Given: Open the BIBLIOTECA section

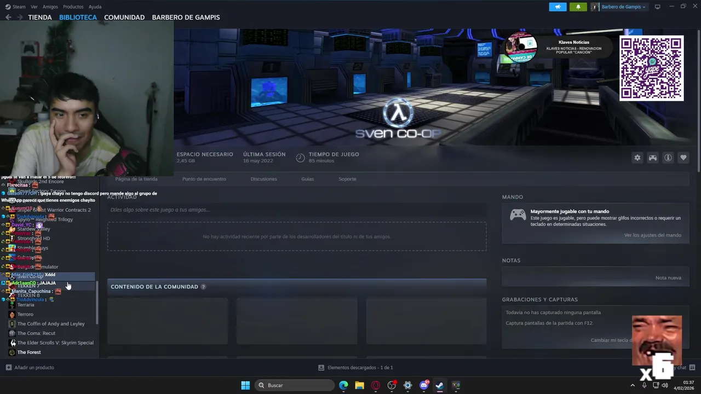Looking at the screenshot, I should click(x=78, y=18).
